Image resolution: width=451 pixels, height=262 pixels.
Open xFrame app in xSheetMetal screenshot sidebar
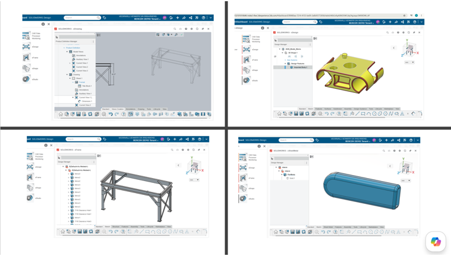(243, 178)
